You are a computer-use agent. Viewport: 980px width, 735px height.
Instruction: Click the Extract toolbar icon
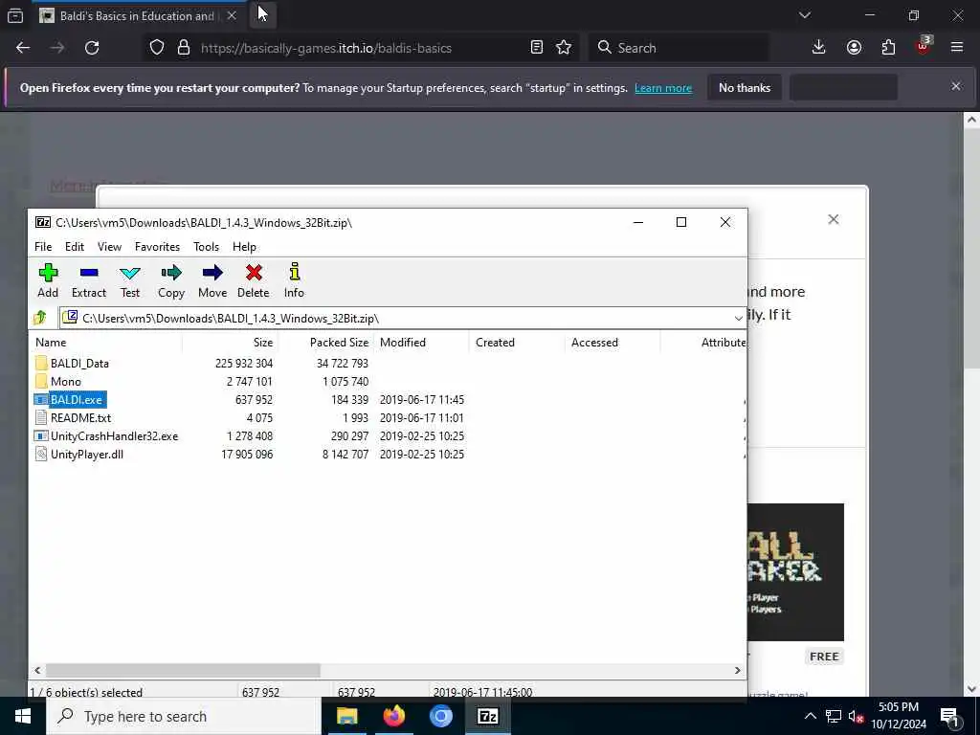click(x=89, y=280)
